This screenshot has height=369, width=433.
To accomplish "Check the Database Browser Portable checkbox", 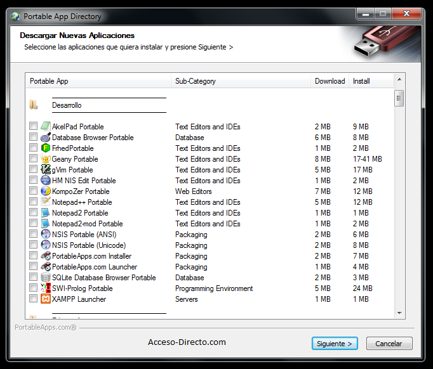I will coord(33,137).
